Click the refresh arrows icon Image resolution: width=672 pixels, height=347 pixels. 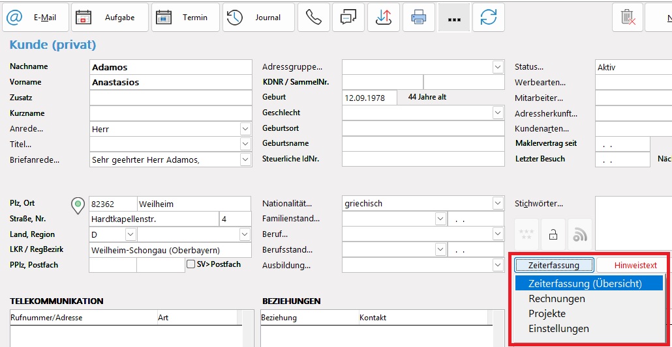click(x=488, y=18)
